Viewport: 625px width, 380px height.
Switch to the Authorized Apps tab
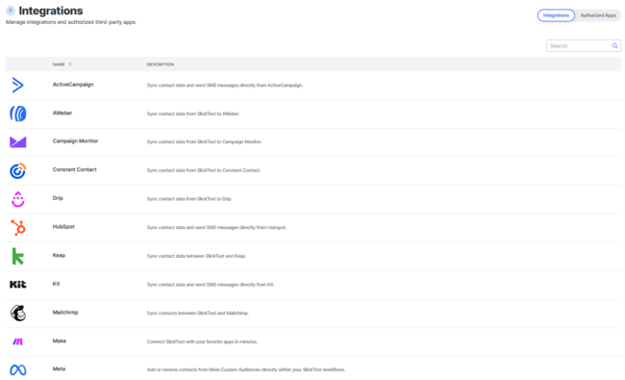pos(598,15)
